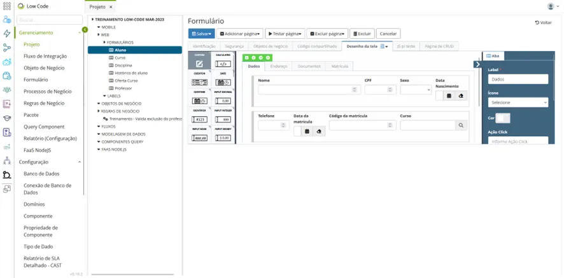Open the Sexo dropdown
Screen dimensions: 564x278
click(x=416, y=90)
